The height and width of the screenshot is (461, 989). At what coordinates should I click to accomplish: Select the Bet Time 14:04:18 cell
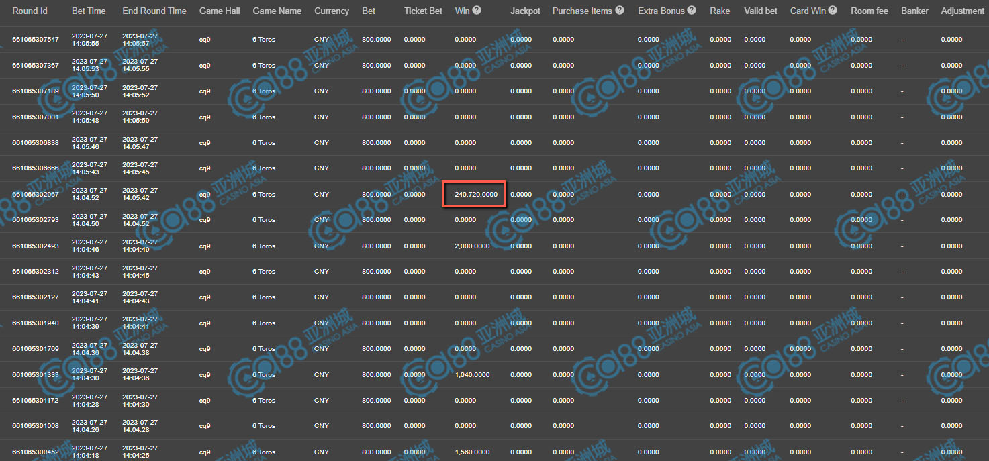pyautogui.click(x=89, y=452)
